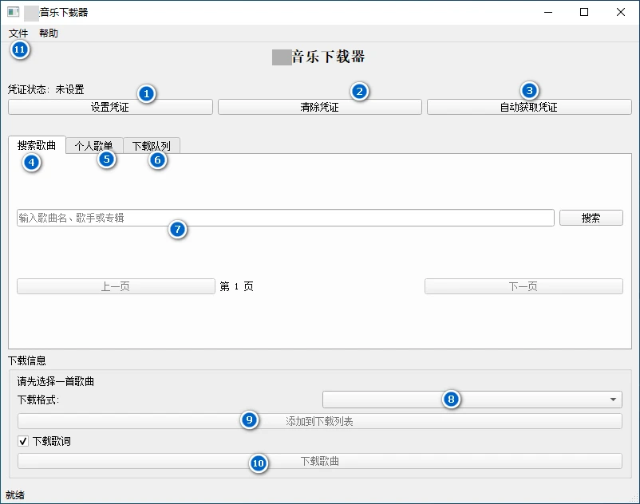The image size is (640, 504).
Task: Close the music downloader window
Action: pos(621,12)
